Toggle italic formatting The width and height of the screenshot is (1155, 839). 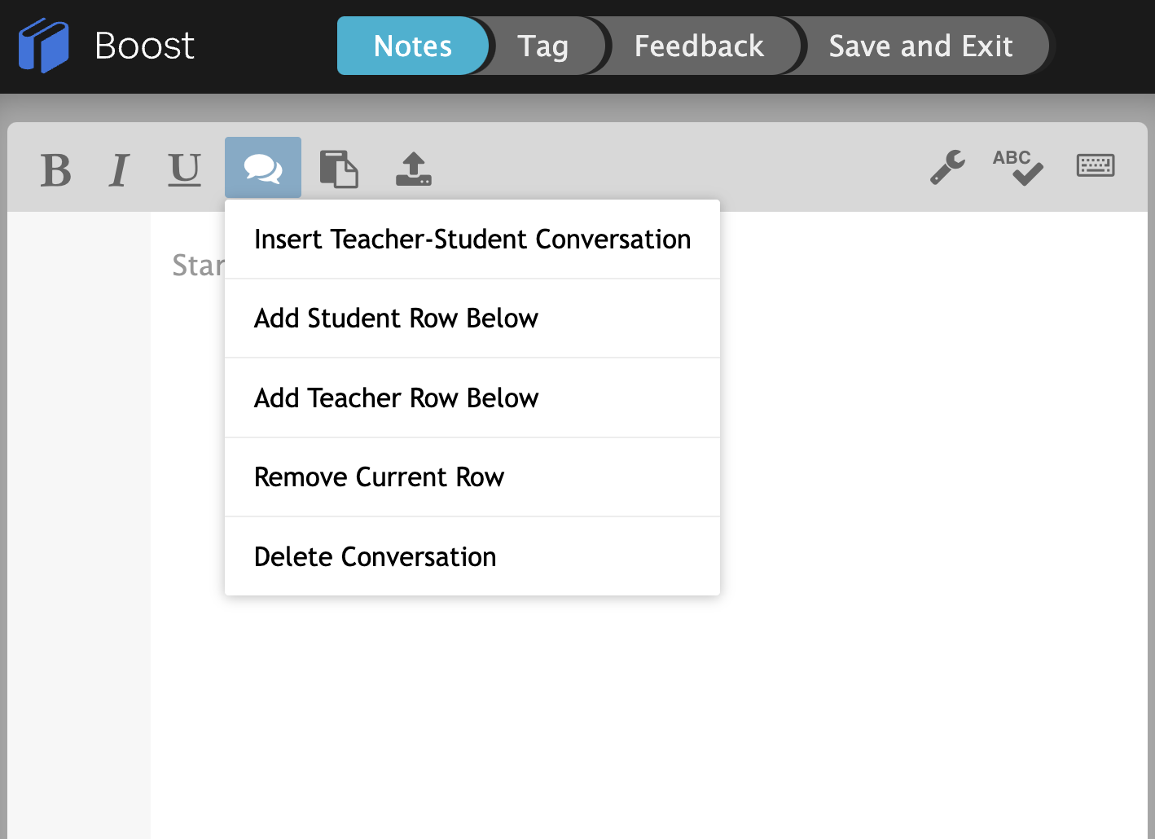[x=119, y=170]
